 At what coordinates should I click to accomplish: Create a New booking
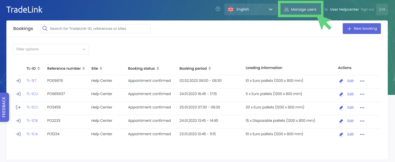[x=361, y=28]
